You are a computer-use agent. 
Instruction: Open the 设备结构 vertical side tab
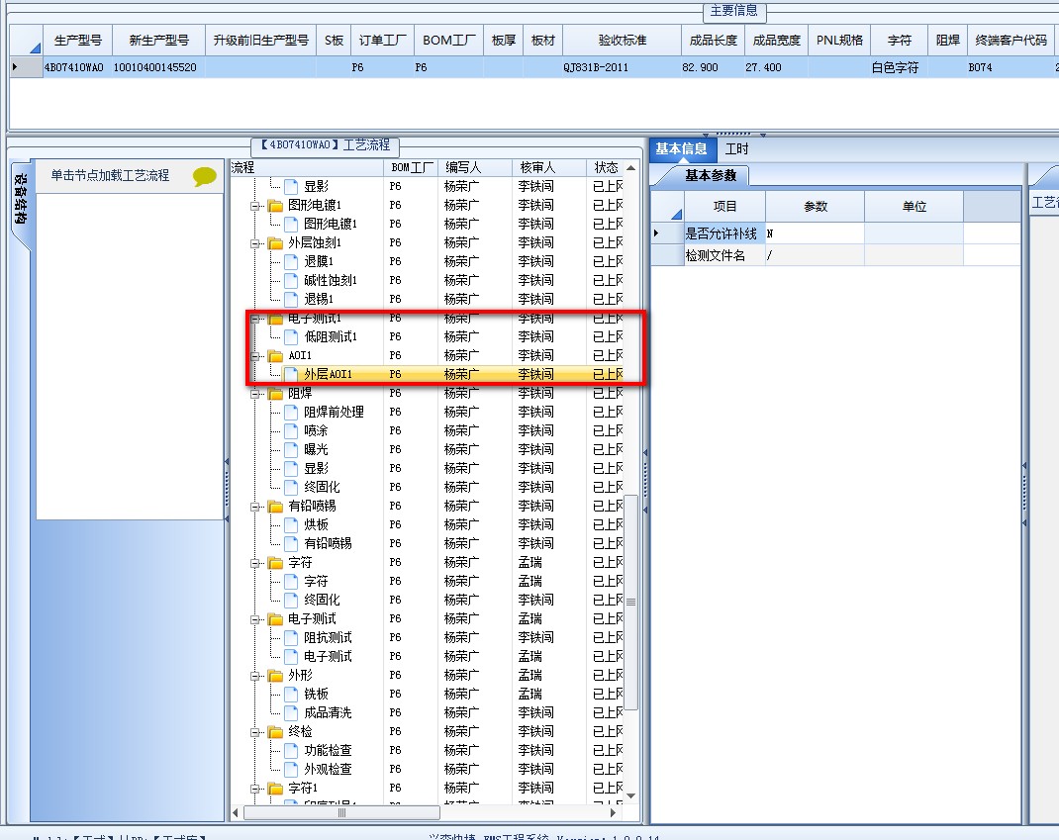tap(21, 199)
